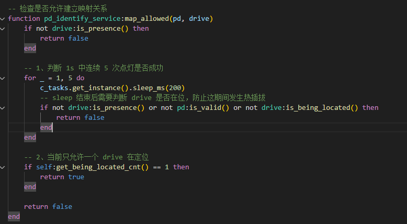The image size is (407, 224).
Task: Click the drive parameter in function signature
Action: tap(199, 19)
